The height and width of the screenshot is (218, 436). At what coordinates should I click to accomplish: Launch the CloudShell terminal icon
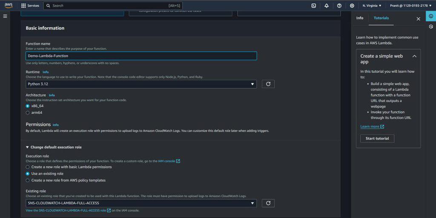pyautogui.click(x=314, y=6)
